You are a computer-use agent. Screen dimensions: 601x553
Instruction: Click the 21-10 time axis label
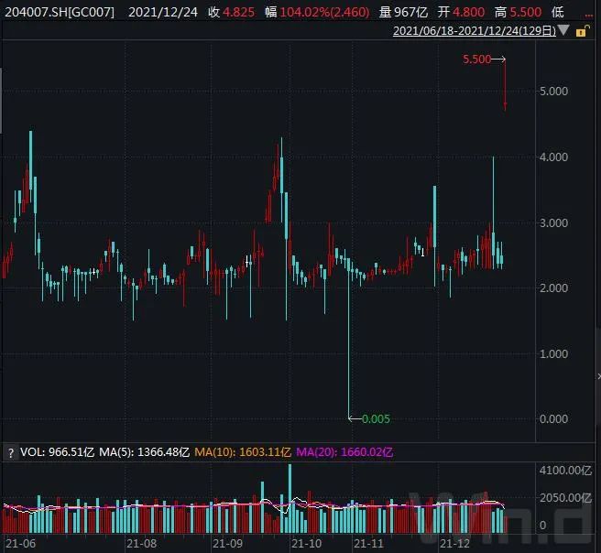pos(306,544)
